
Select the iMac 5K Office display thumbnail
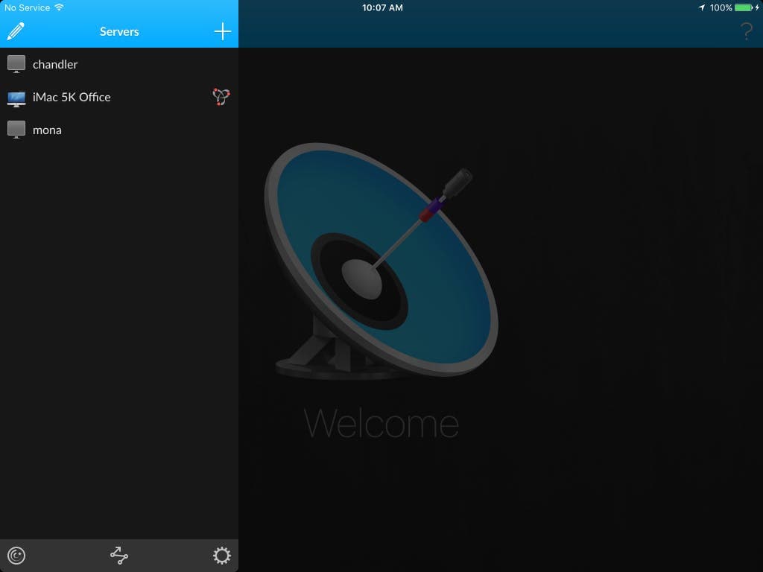click(x=16, y=98)
